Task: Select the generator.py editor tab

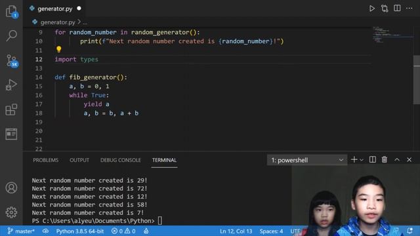Action: click(x=55, y=9)
